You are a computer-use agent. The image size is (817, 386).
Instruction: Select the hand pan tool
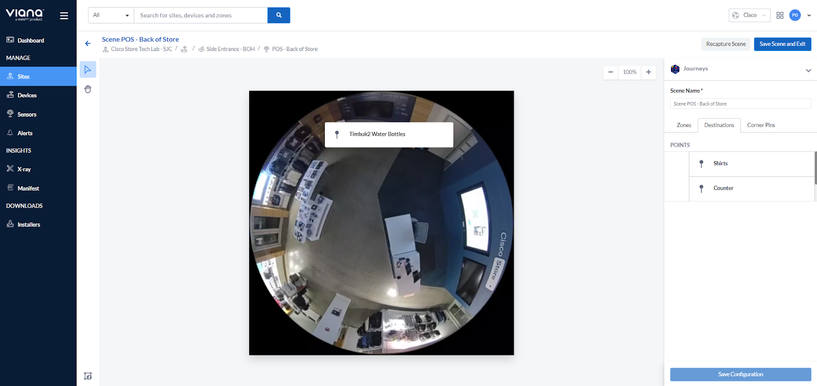(x=88, y=89)
